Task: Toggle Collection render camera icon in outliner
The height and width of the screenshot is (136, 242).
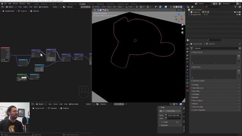Action: (239, 12)
